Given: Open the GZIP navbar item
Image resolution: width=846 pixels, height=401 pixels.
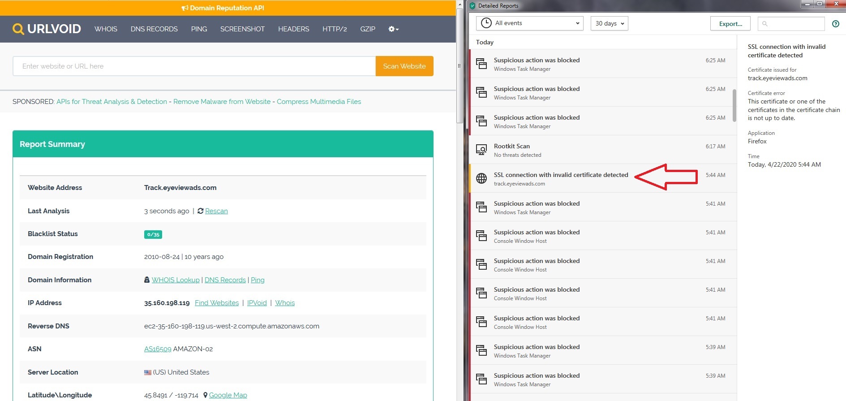Looking at the screenshot, I should [x=368, y=29].
